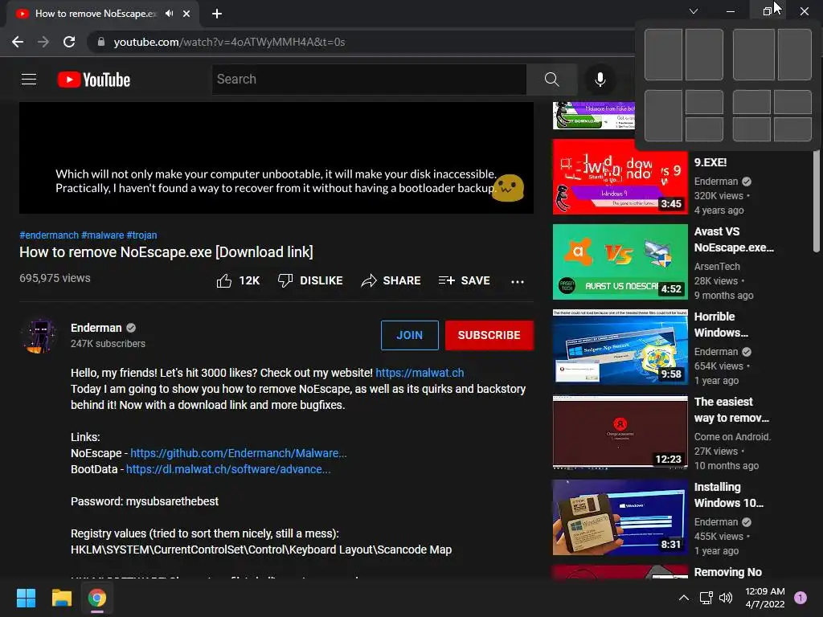Click the video player
This screenshot has height=617, width=823.
point(276,157)
